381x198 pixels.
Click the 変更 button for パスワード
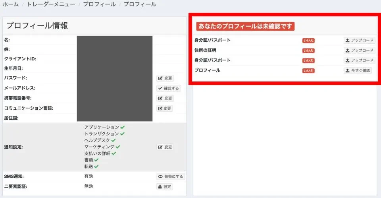[x=165, y=78]
